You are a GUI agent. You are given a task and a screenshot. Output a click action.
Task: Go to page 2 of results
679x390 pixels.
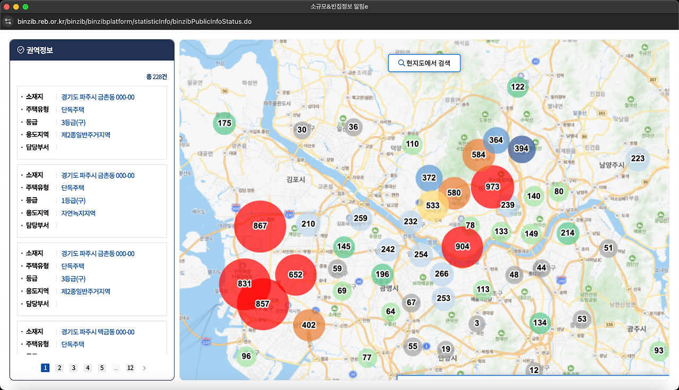(59, 368)
